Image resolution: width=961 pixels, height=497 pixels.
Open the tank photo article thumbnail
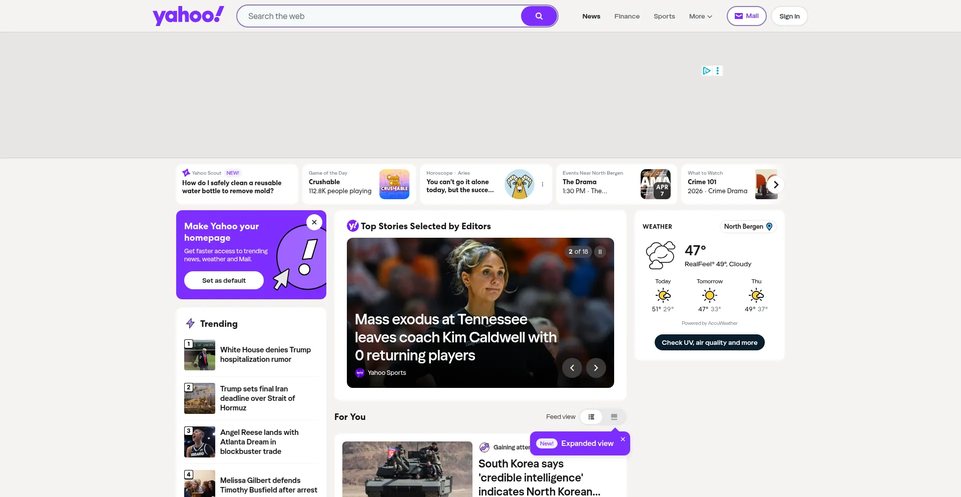pyautogui.click(x=407, y=469)
